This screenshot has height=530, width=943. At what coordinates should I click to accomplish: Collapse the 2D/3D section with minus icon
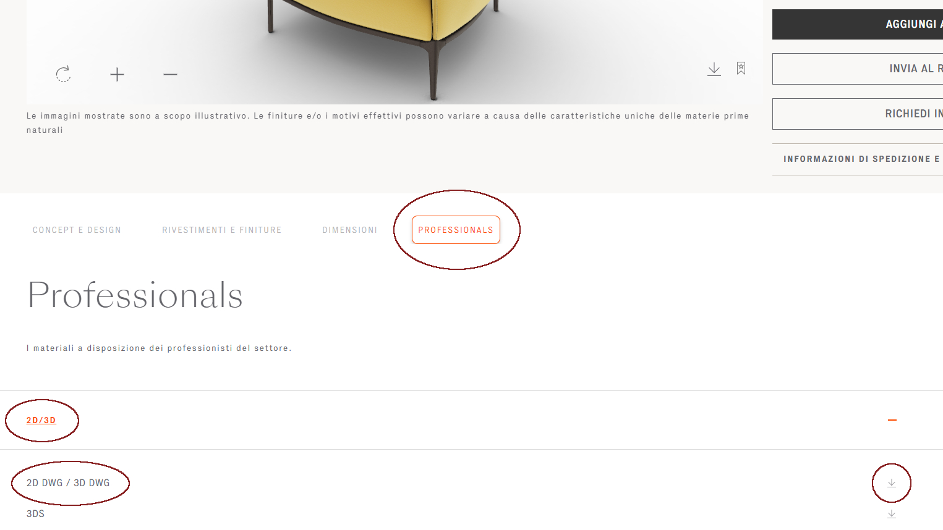892,420
